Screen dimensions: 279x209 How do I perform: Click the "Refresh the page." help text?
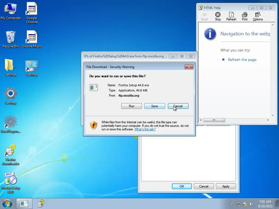pyautogui.click(x=242, y=60)
